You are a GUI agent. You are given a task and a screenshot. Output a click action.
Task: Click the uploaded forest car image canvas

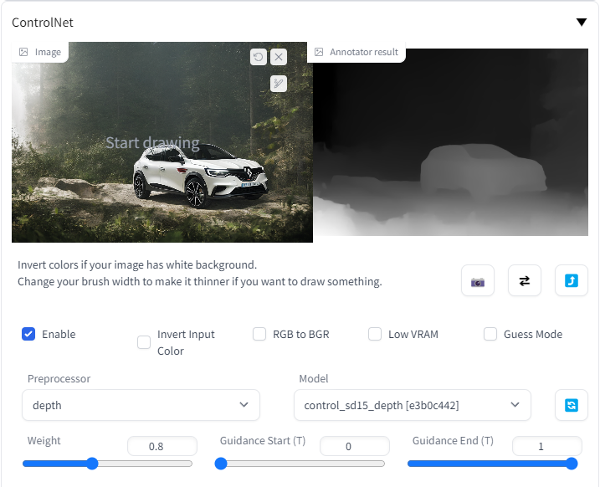coord(162,142)
